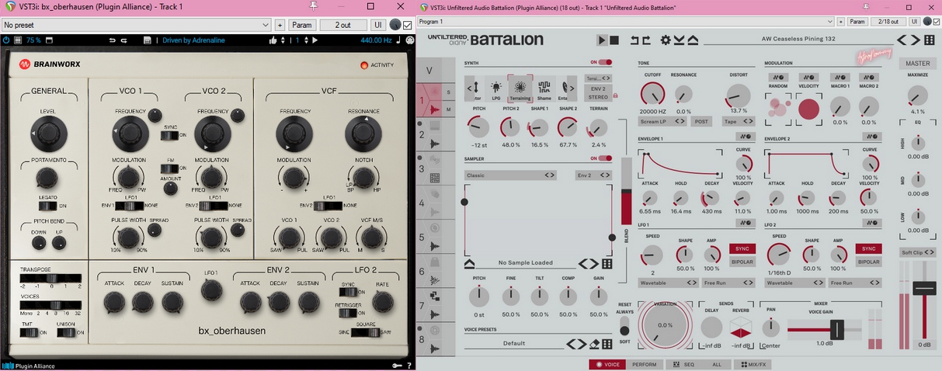This screenshot has width=942, height=371.
Task: Click Battalion undo arrow icon
Action: point(634,40)
